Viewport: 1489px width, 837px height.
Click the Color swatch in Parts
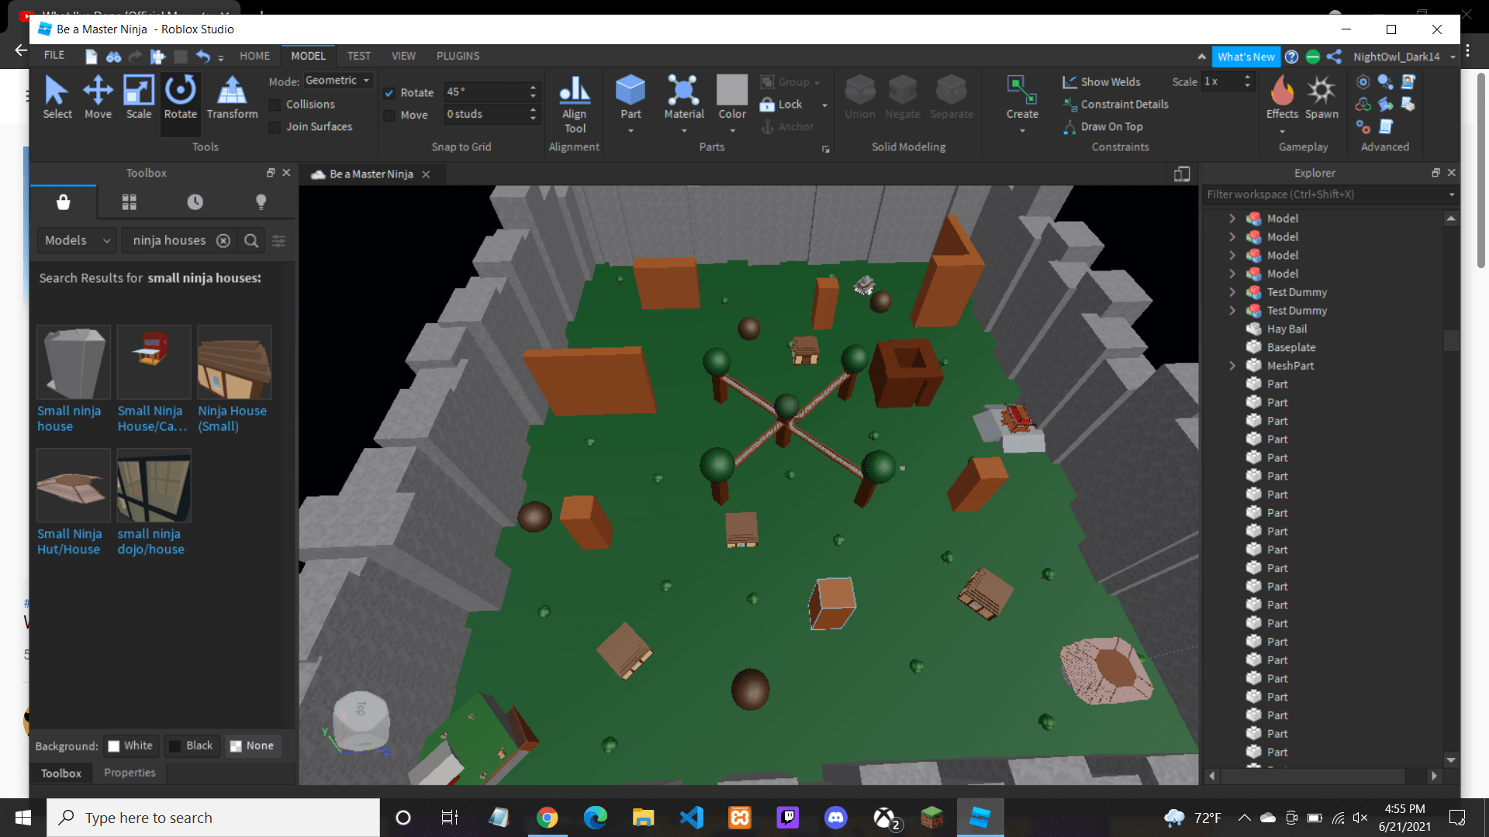[731, 90]
